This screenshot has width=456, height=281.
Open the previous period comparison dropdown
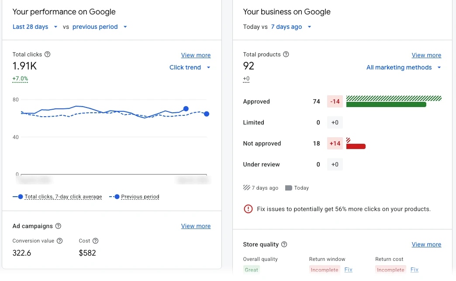(100, 27)
